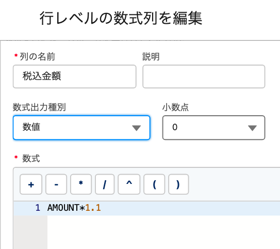Click the 数式出力種別 label
Viewport: 280px width, 249px height.
click(39, 107)
